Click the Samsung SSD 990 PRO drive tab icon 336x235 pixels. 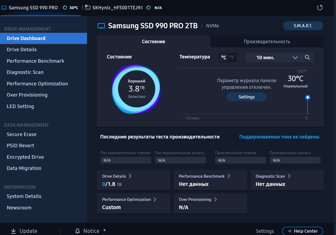pos(4,8)
